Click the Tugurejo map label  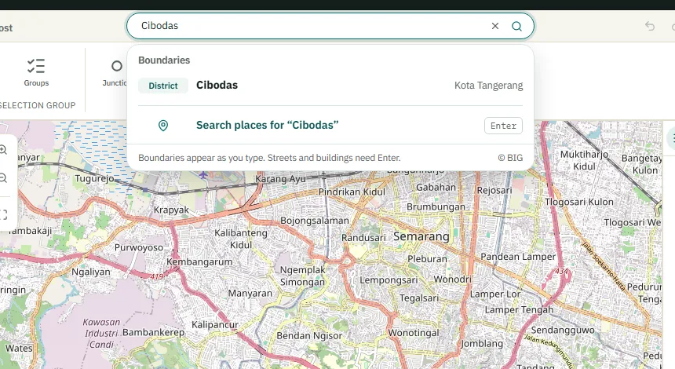click(94, 178)
